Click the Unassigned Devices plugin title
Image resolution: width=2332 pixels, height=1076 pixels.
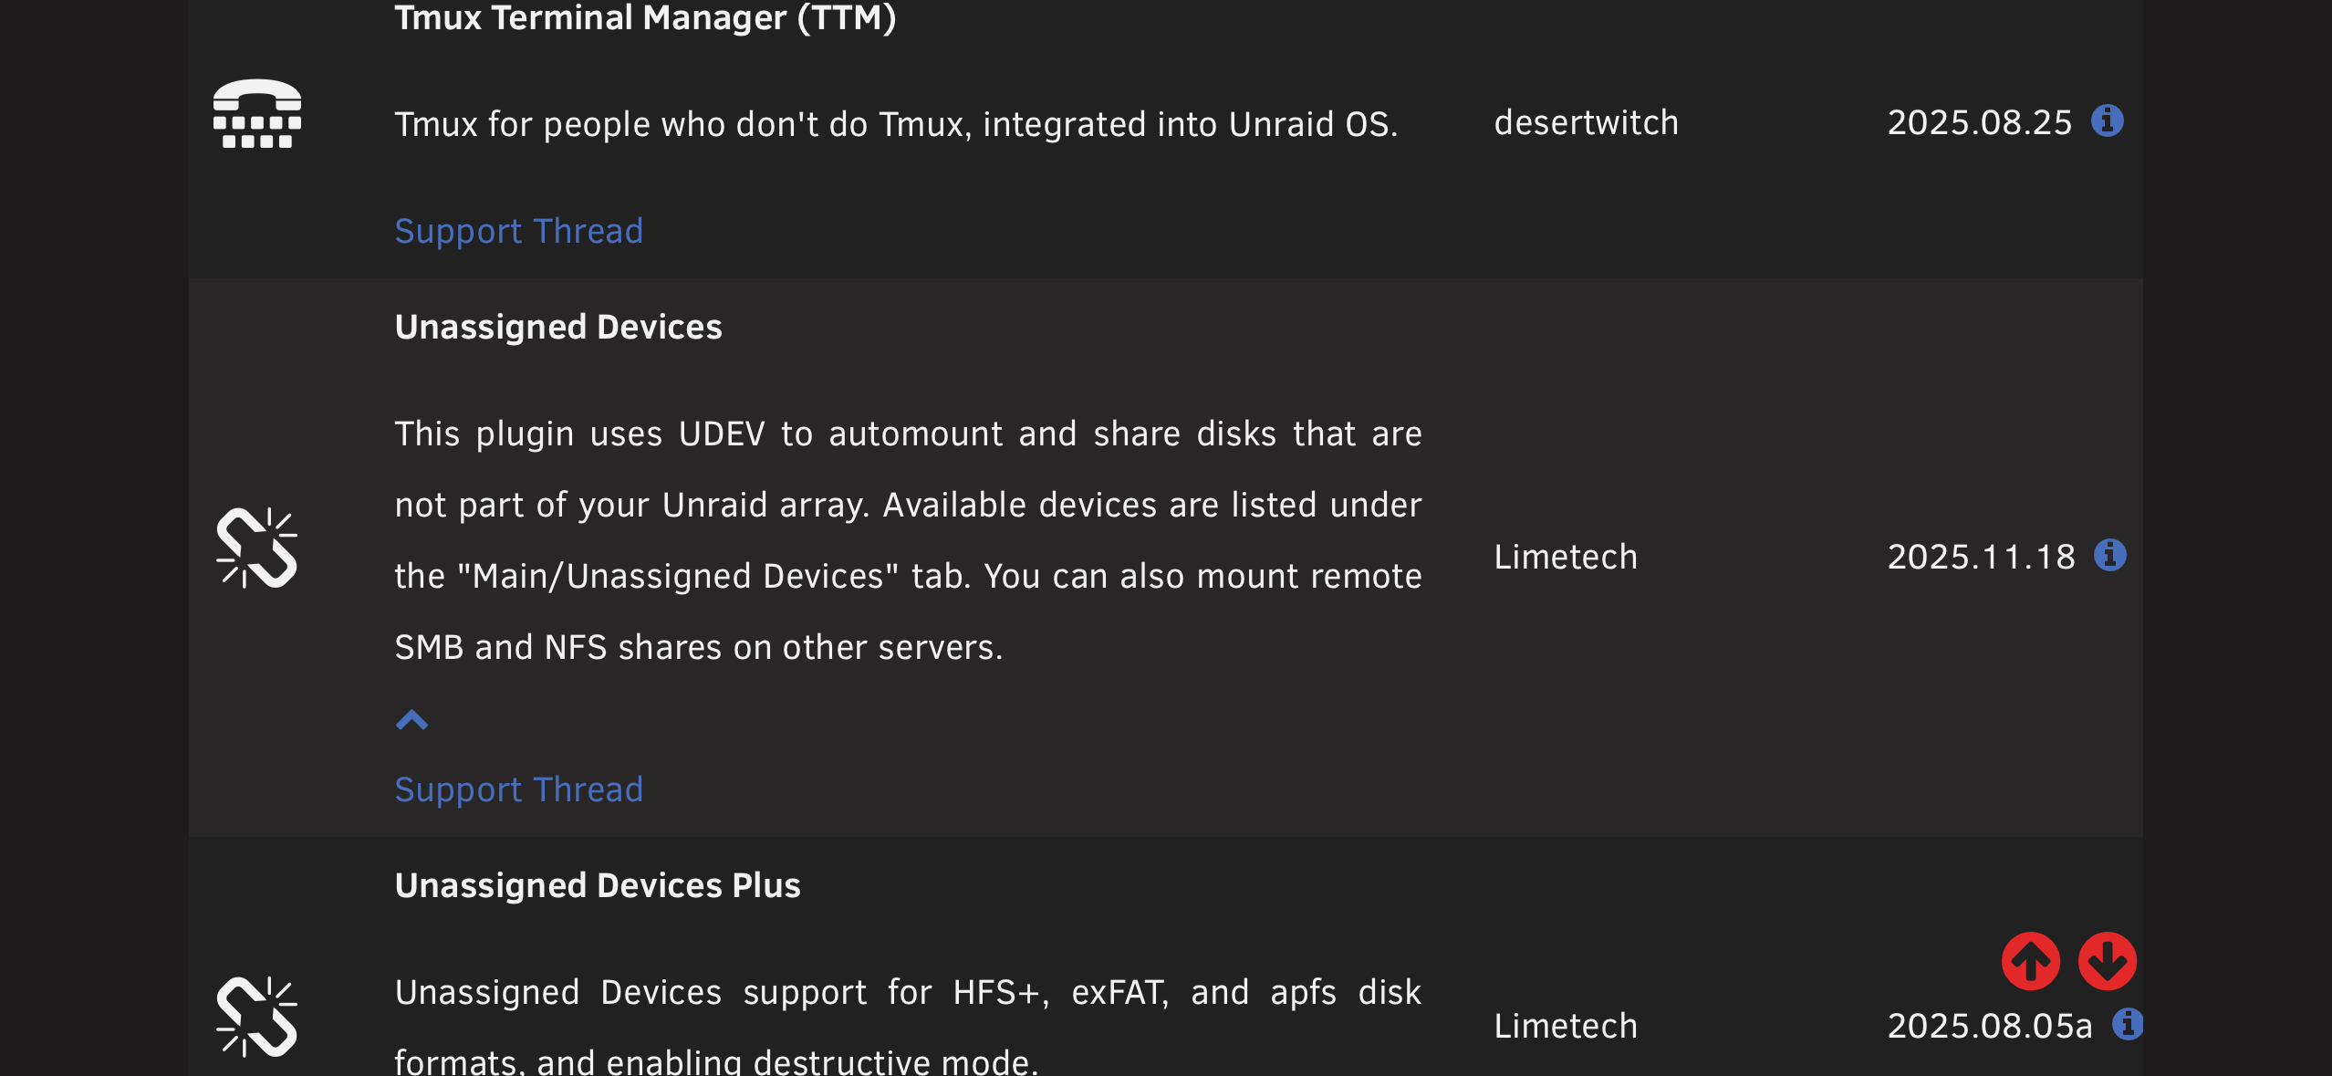pos(558,327)
